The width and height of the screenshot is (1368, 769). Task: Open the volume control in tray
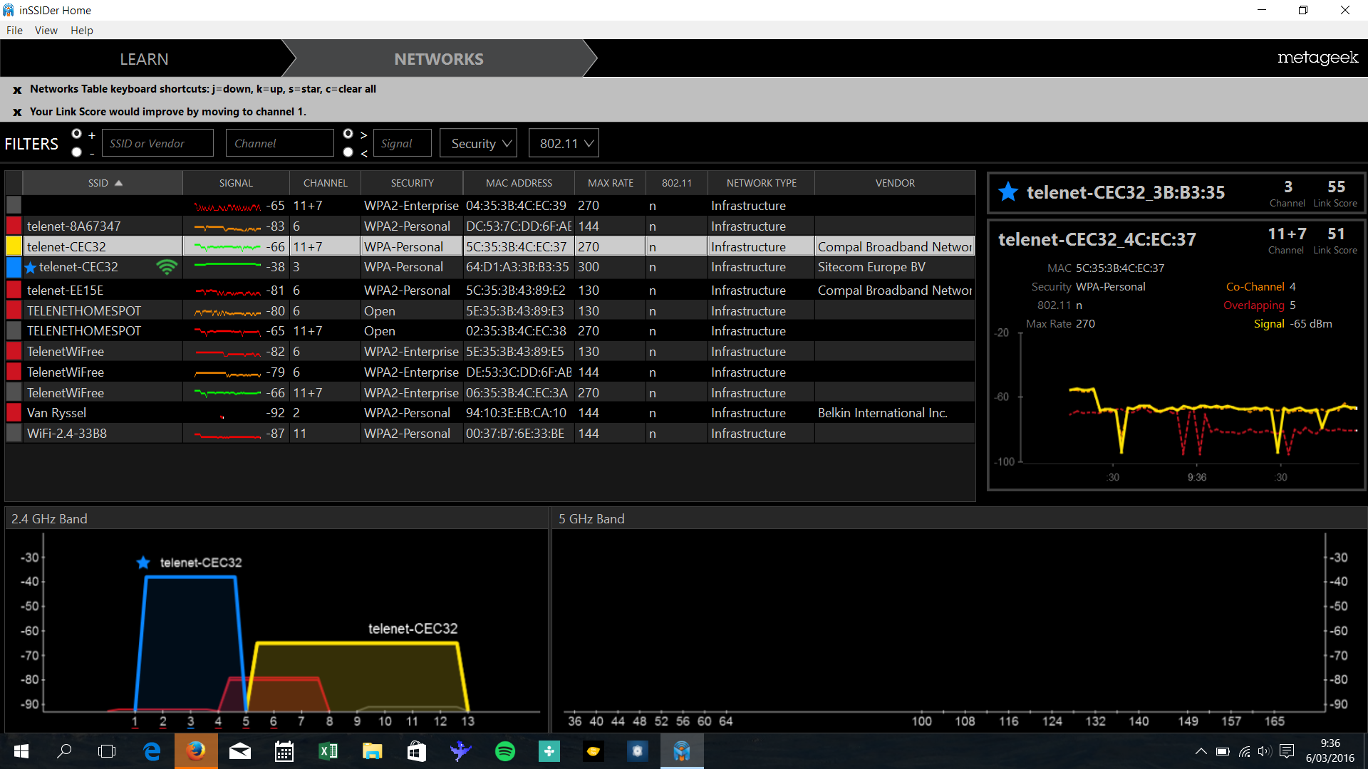1264,751
